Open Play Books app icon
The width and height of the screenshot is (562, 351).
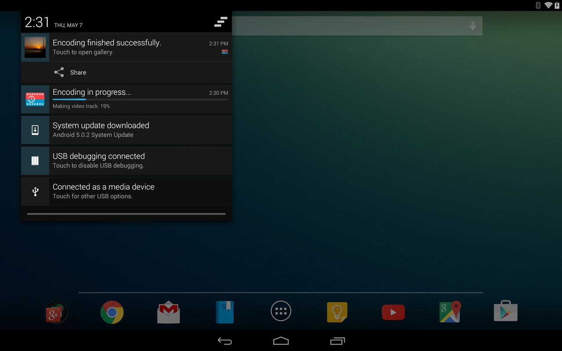225,312
